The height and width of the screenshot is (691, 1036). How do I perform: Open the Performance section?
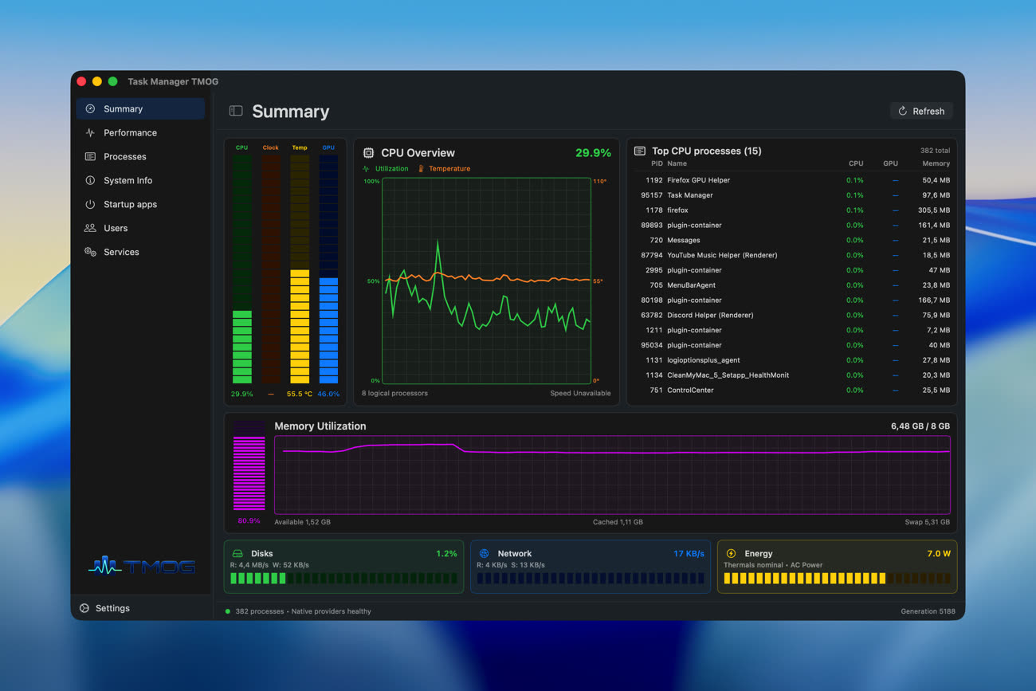click(x=140, y=133)
